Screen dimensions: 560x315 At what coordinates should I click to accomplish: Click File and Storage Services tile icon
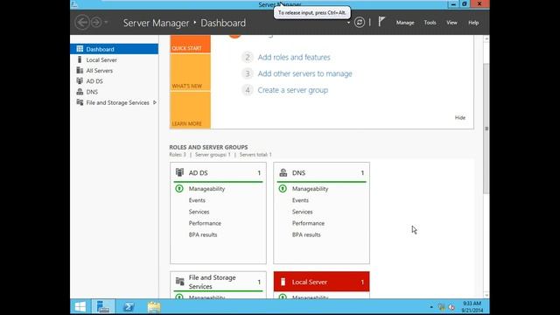pyautogui.click(x=180, y=282)
